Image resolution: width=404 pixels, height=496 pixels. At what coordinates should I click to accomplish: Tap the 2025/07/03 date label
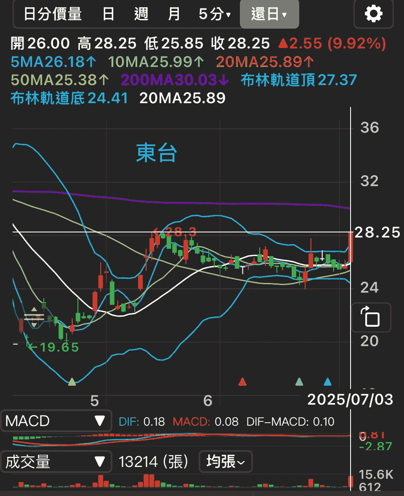(x=350, y=400)
